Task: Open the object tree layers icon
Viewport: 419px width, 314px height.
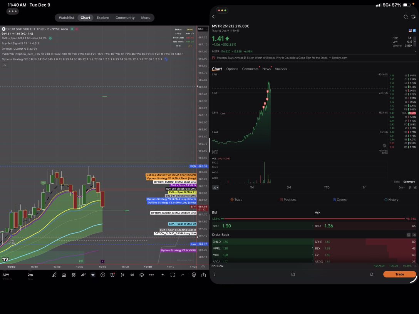Action: [142, 275]
